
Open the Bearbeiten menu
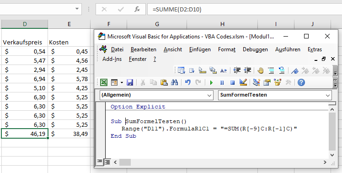pos(144,49)
